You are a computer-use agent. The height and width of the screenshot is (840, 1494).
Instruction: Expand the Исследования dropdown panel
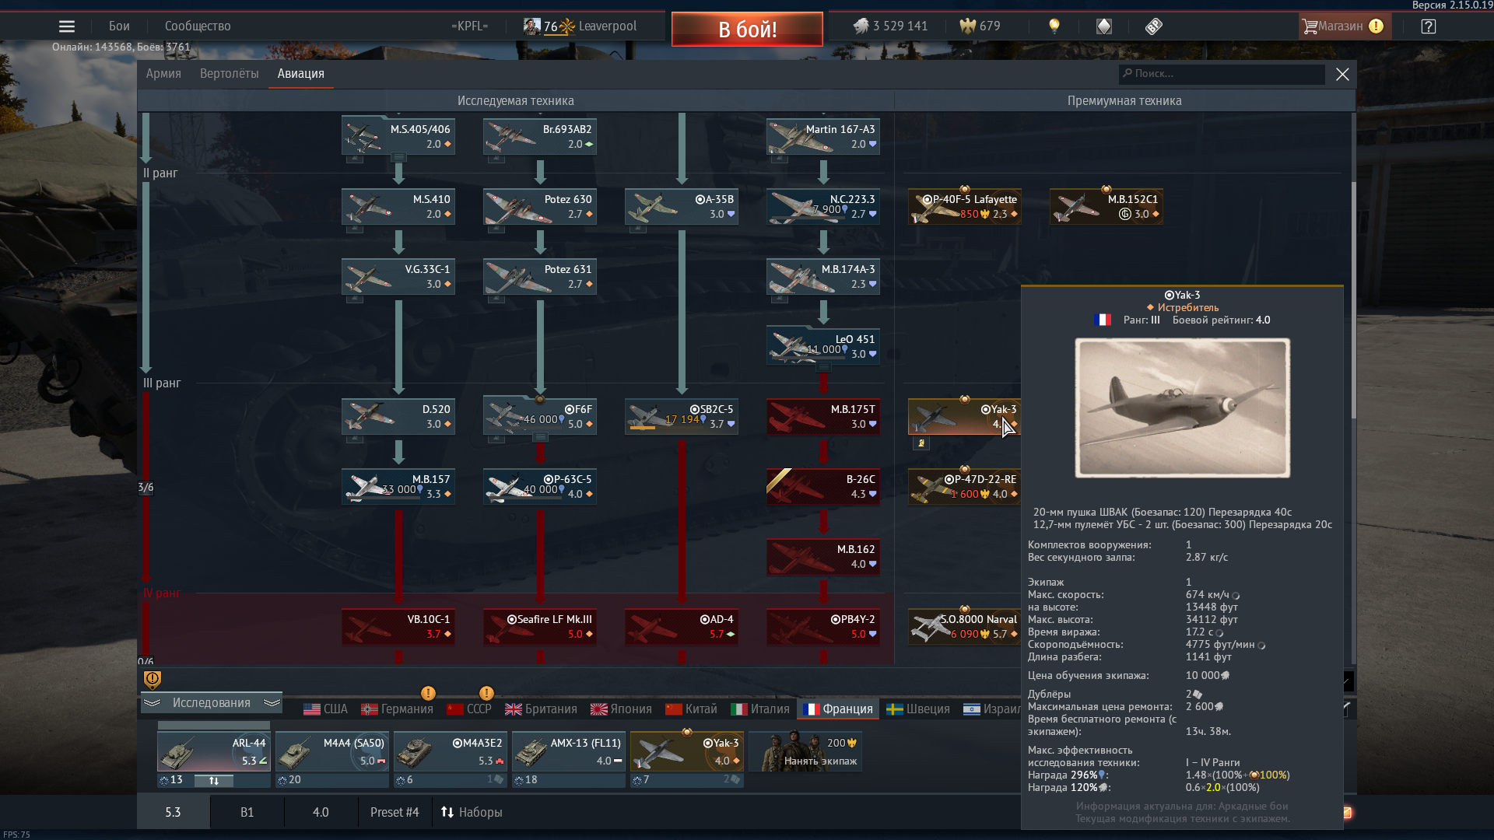point(212,703)
